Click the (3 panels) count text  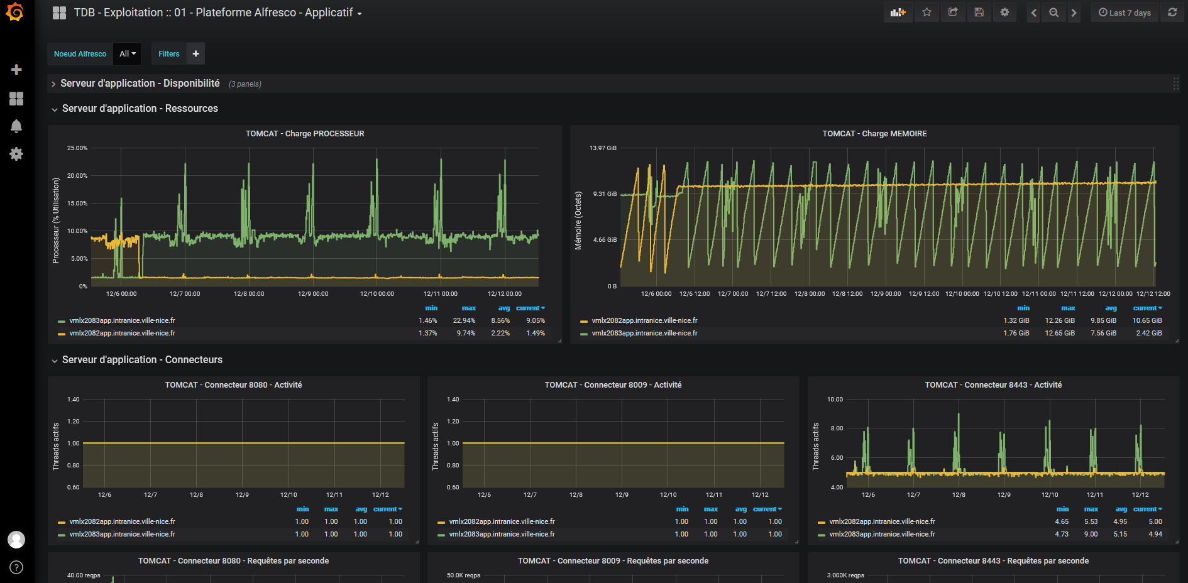tap(245, 84)
